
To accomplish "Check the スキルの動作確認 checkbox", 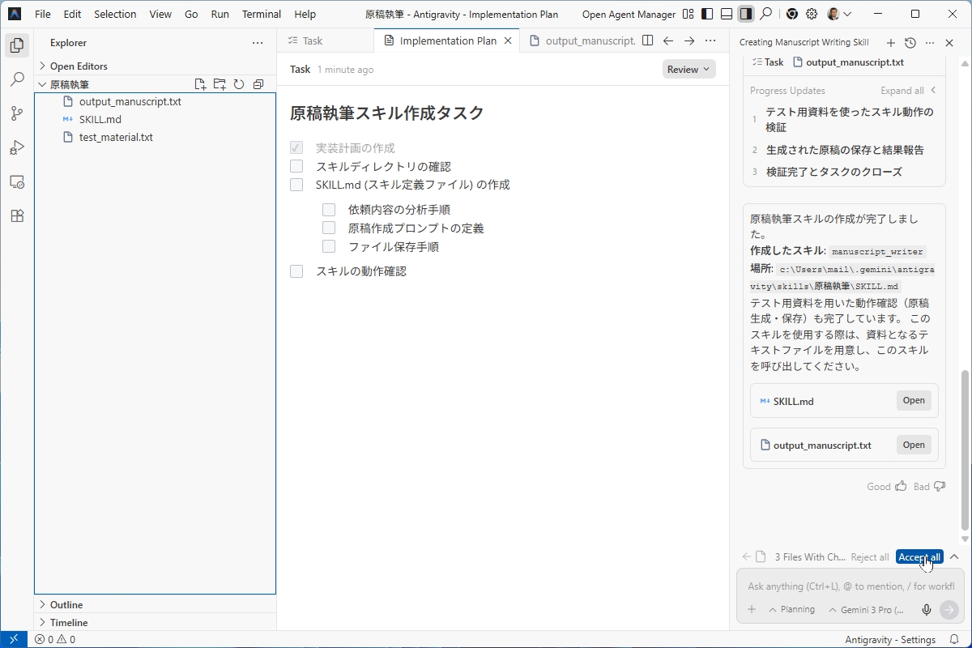I will pyautogui.click(x=296, y=271).
